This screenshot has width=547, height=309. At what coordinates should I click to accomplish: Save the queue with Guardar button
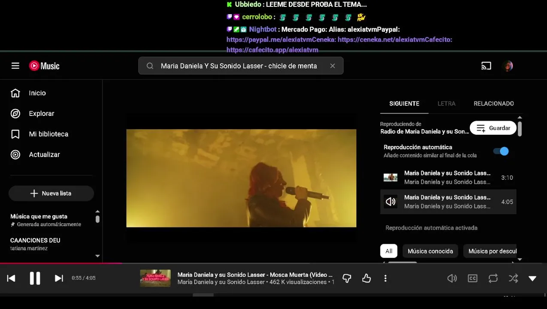(493, 128)
